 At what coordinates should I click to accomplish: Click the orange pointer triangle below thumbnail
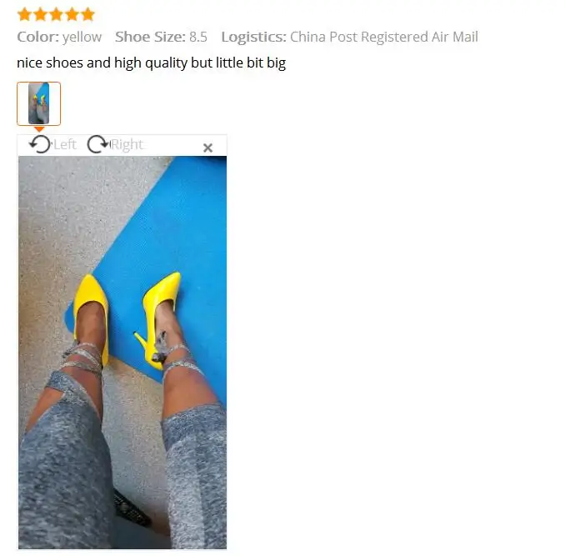coord(39,129)
